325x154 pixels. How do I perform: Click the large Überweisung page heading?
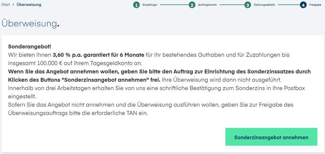click(x=29, y=23)
